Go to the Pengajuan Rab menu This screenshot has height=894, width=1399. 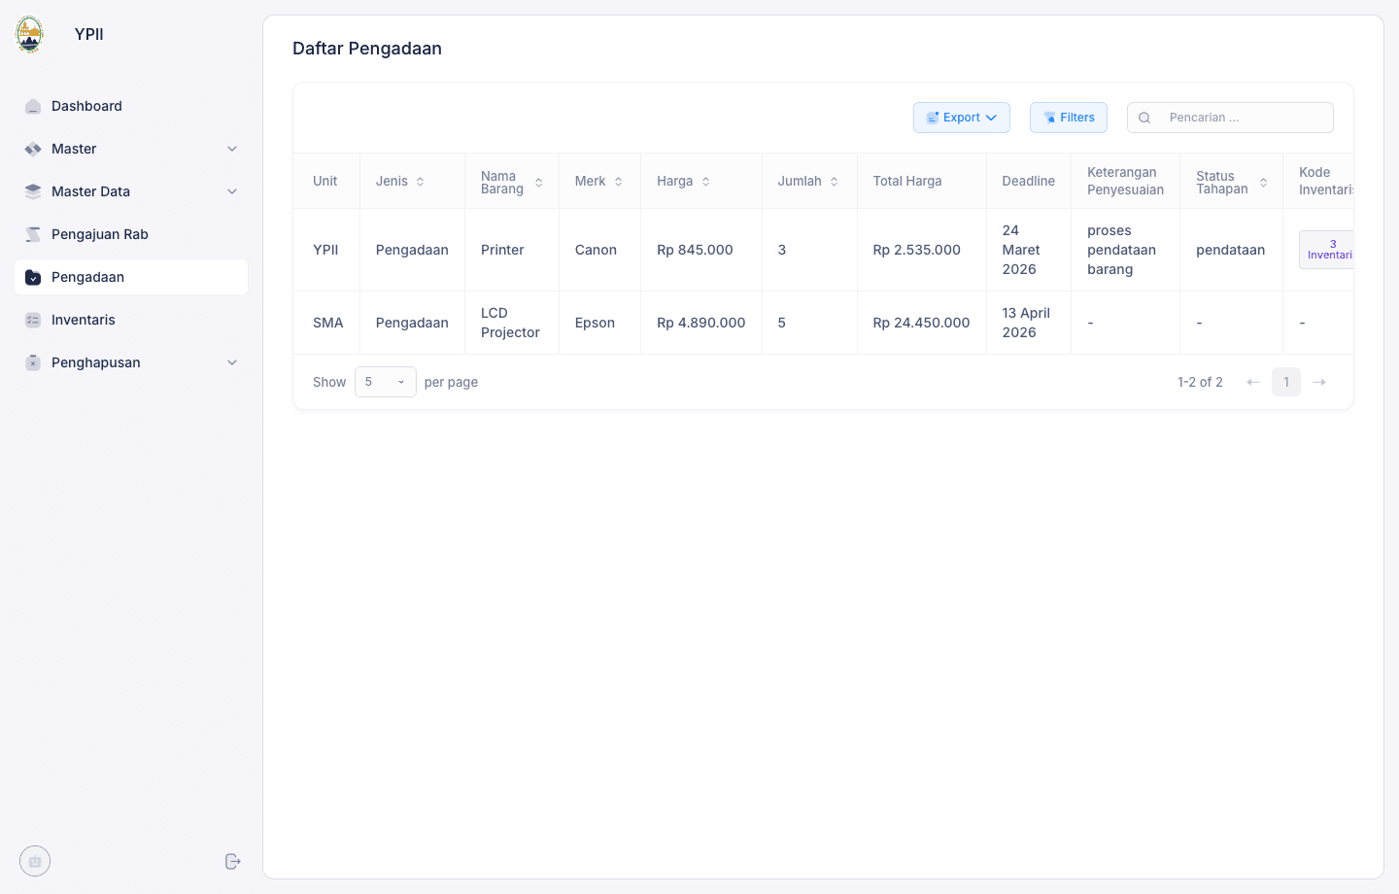131,234
